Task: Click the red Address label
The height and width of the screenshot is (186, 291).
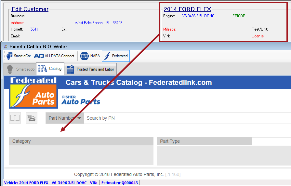Action: coord(17,23)
